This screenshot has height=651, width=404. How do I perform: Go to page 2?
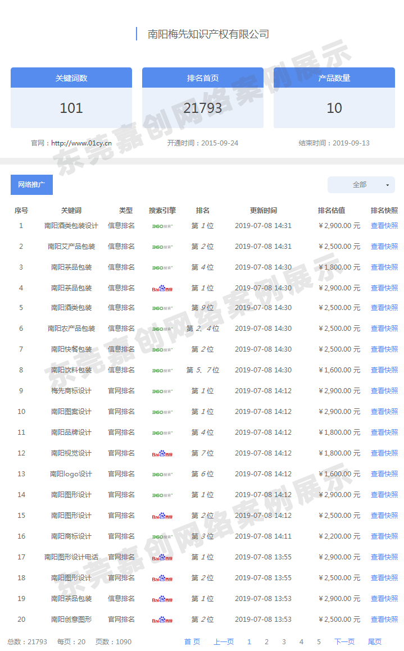click(266, 641)
